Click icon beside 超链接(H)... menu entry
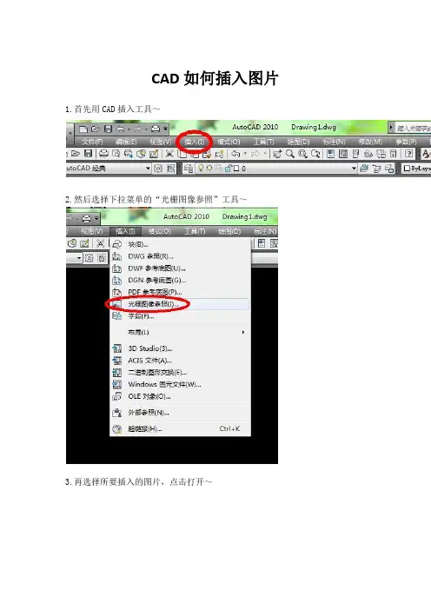 (x=116, y=429)
